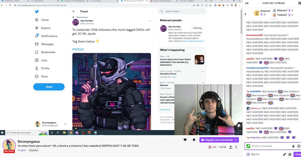Image resolution: width=301 pixels, height=157 pixels.
Task: Open the Bits icon in chat input
Action: (x=293, y=146)
